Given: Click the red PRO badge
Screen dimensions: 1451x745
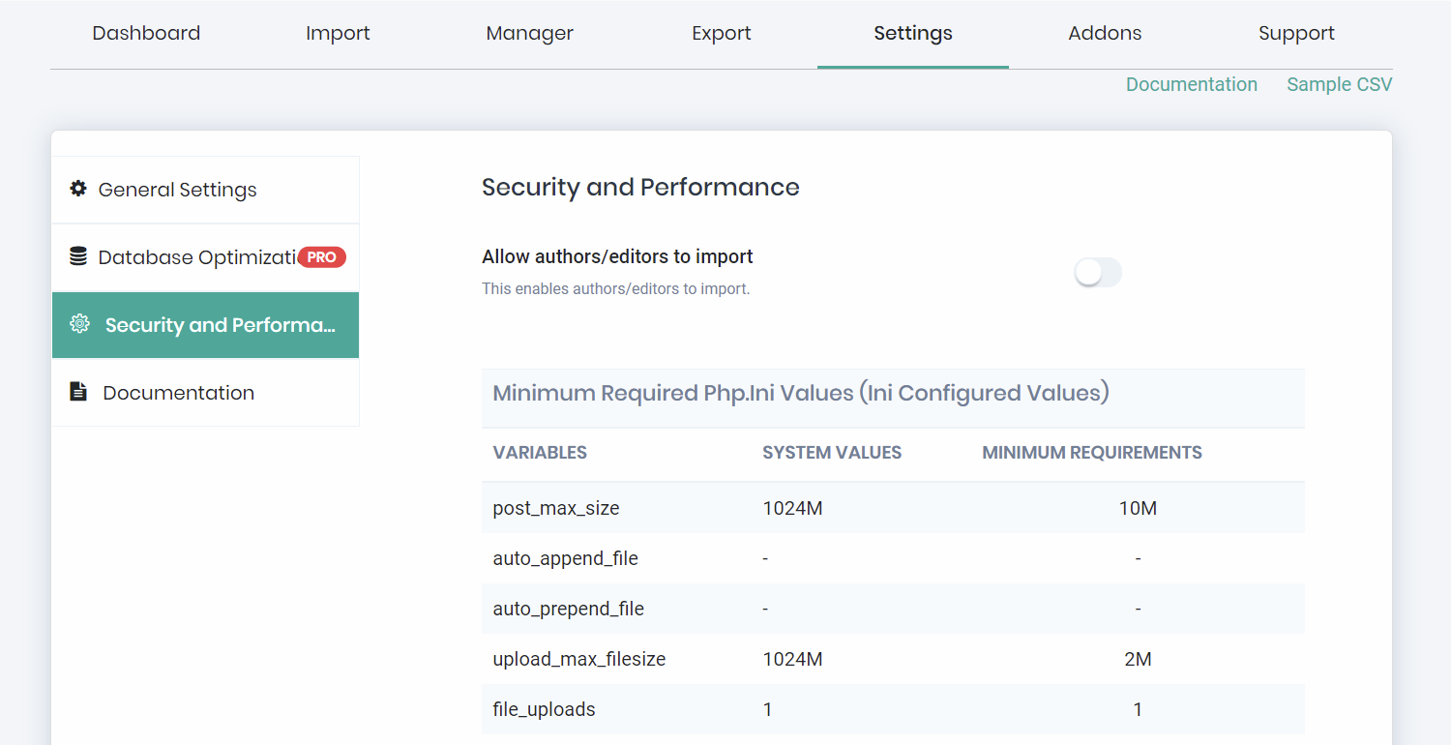Looking at the screenshot, I should pyautogui.click(x=321, y=257).
